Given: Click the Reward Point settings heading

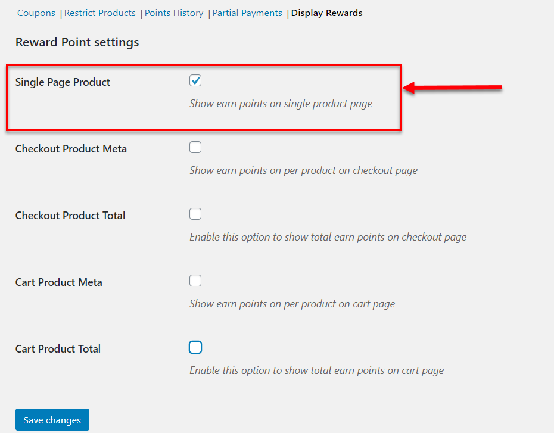Looking at the screenshot, I should click(x=77, y=42).
